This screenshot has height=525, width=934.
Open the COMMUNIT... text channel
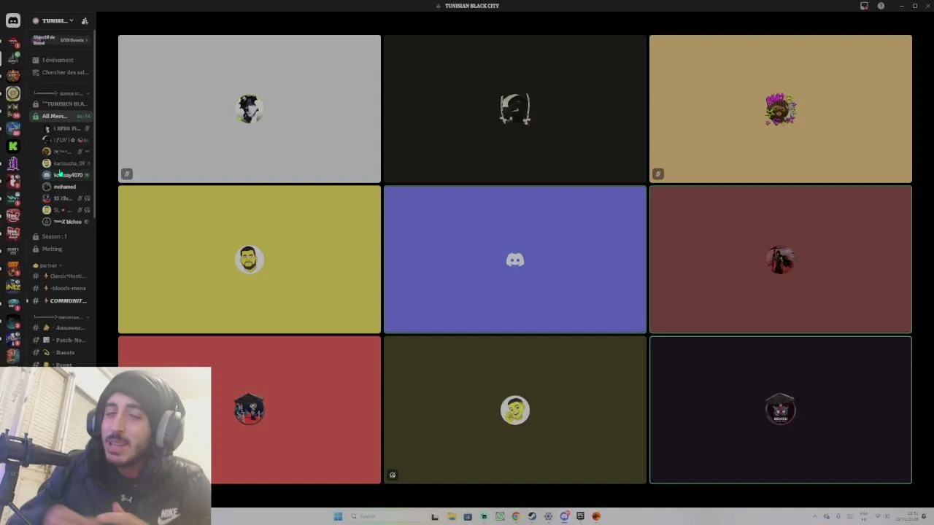pyautogui.click(x=61, y=300)
